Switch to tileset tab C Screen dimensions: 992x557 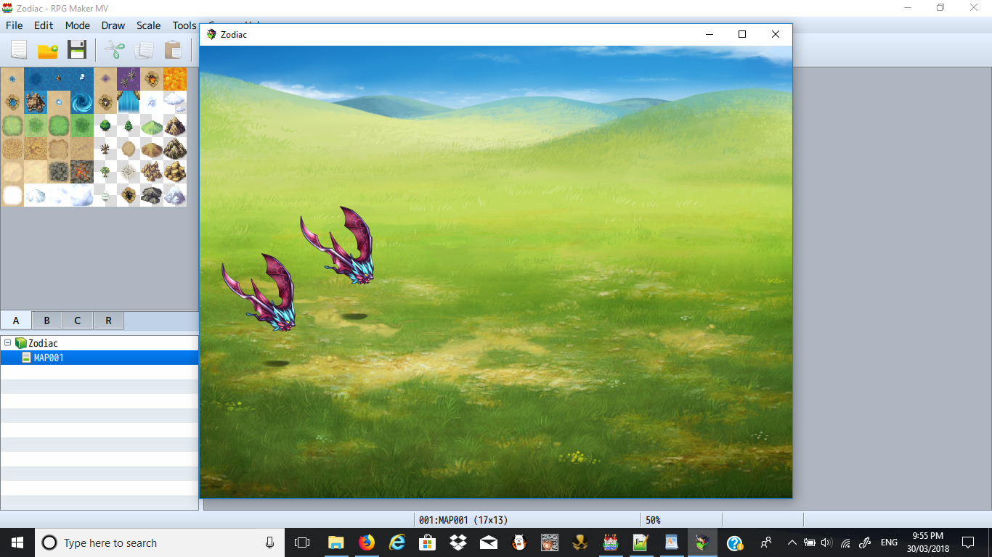tap(78, 321)
